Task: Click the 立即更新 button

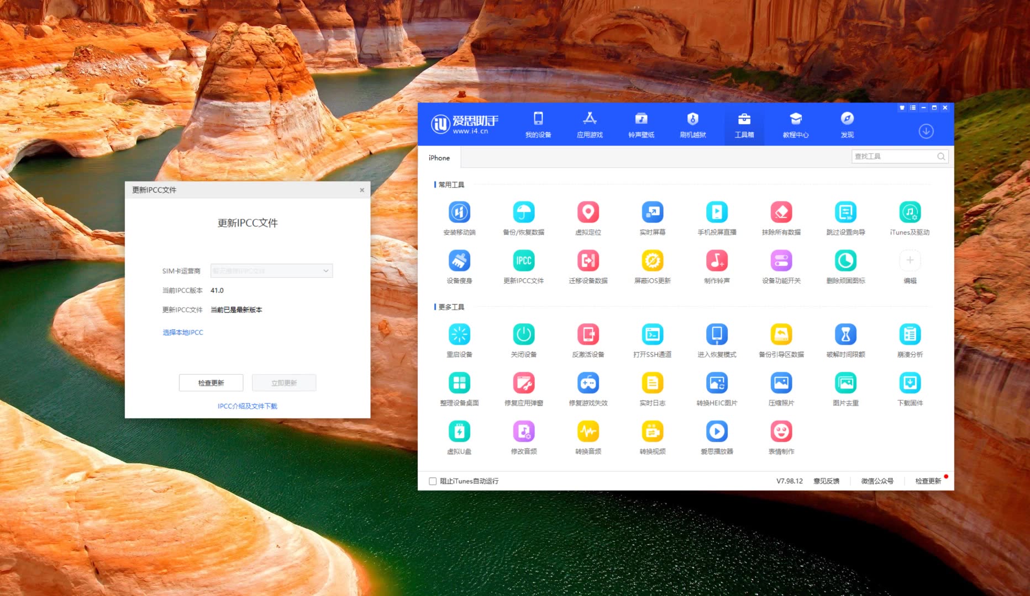Action: coord(284,383)
